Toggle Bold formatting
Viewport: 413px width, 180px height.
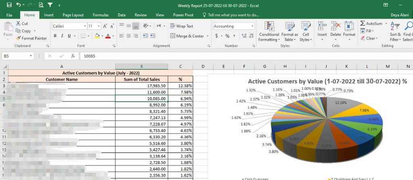tap(55, 36)
